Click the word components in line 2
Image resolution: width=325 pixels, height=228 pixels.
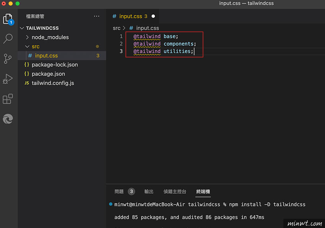point(179,44)
